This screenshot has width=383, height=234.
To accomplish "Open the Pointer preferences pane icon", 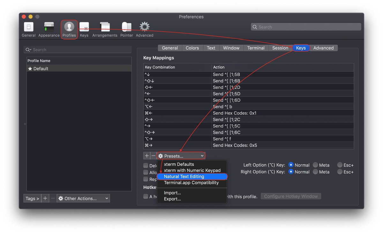I will point(127,27).
